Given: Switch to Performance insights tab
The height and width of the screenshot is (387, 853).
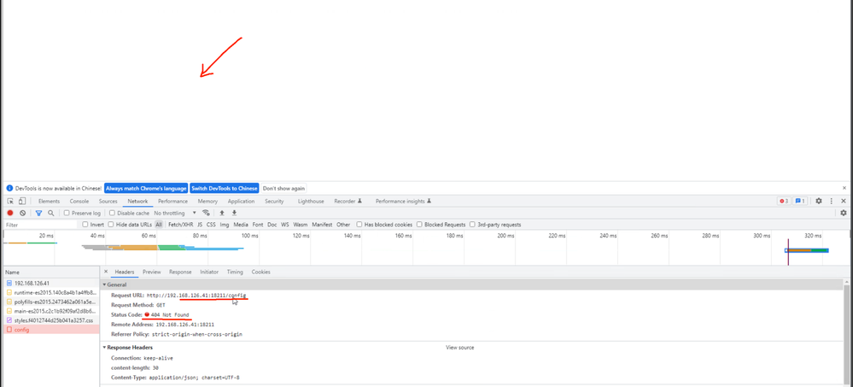Looking at the screenshot, I should (x=403, y=201).
